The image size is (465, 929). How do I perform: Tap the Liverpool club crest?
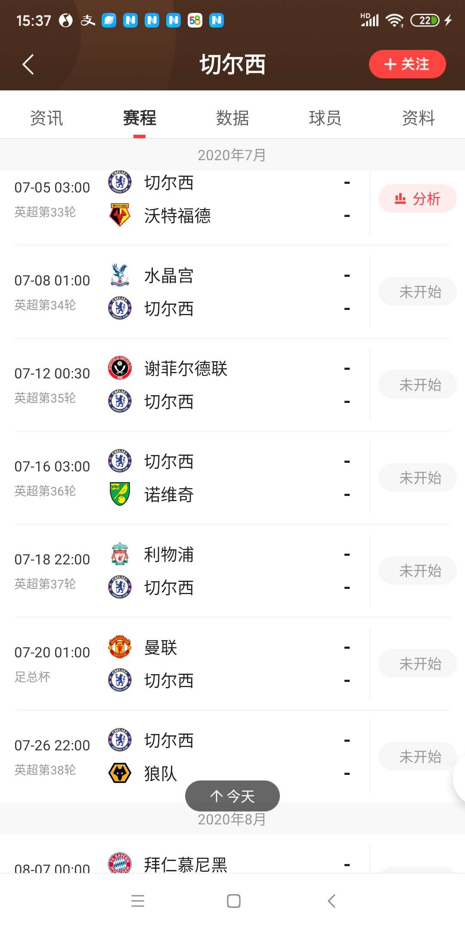pos(120,554)
